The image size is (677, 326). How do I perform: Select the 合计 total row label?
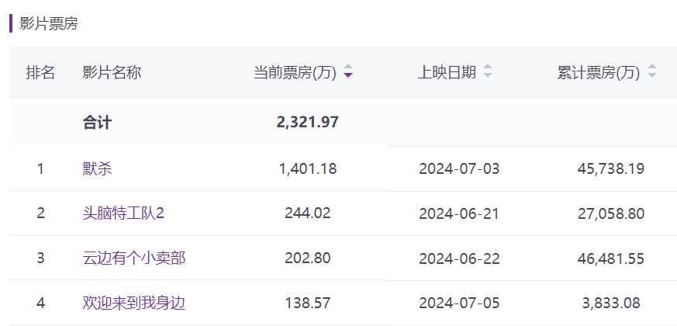pyautogui.click(x=98, y=122)
